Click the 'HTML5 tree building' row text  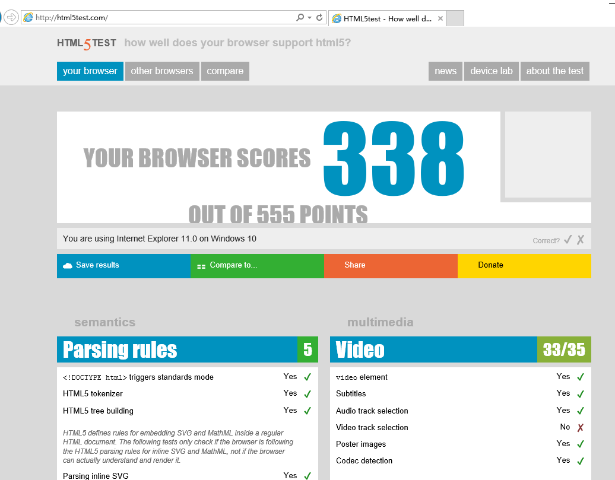coord(98,411)
